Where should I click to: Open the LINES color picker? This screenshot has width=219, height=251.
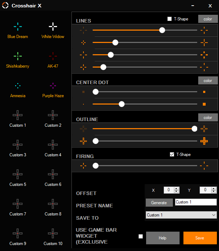coord(208,19)
